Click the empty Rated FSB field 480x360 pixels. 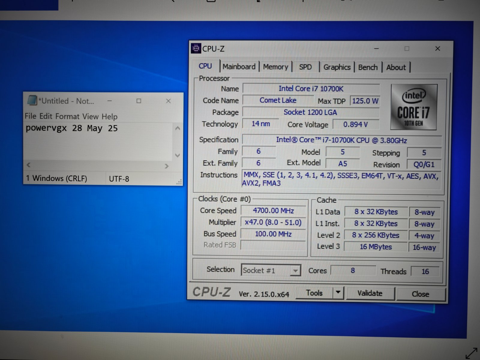pyautogui.click(x=273, y=245)
